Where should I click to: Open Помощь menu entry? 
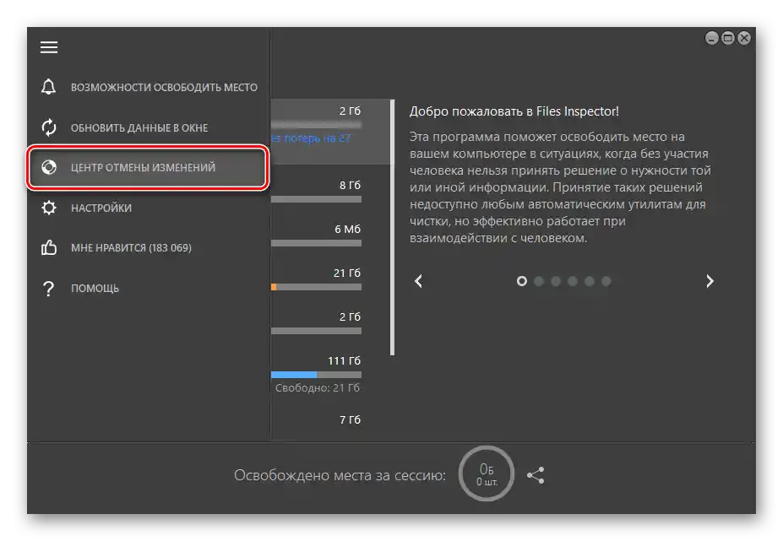pos(148,289)
